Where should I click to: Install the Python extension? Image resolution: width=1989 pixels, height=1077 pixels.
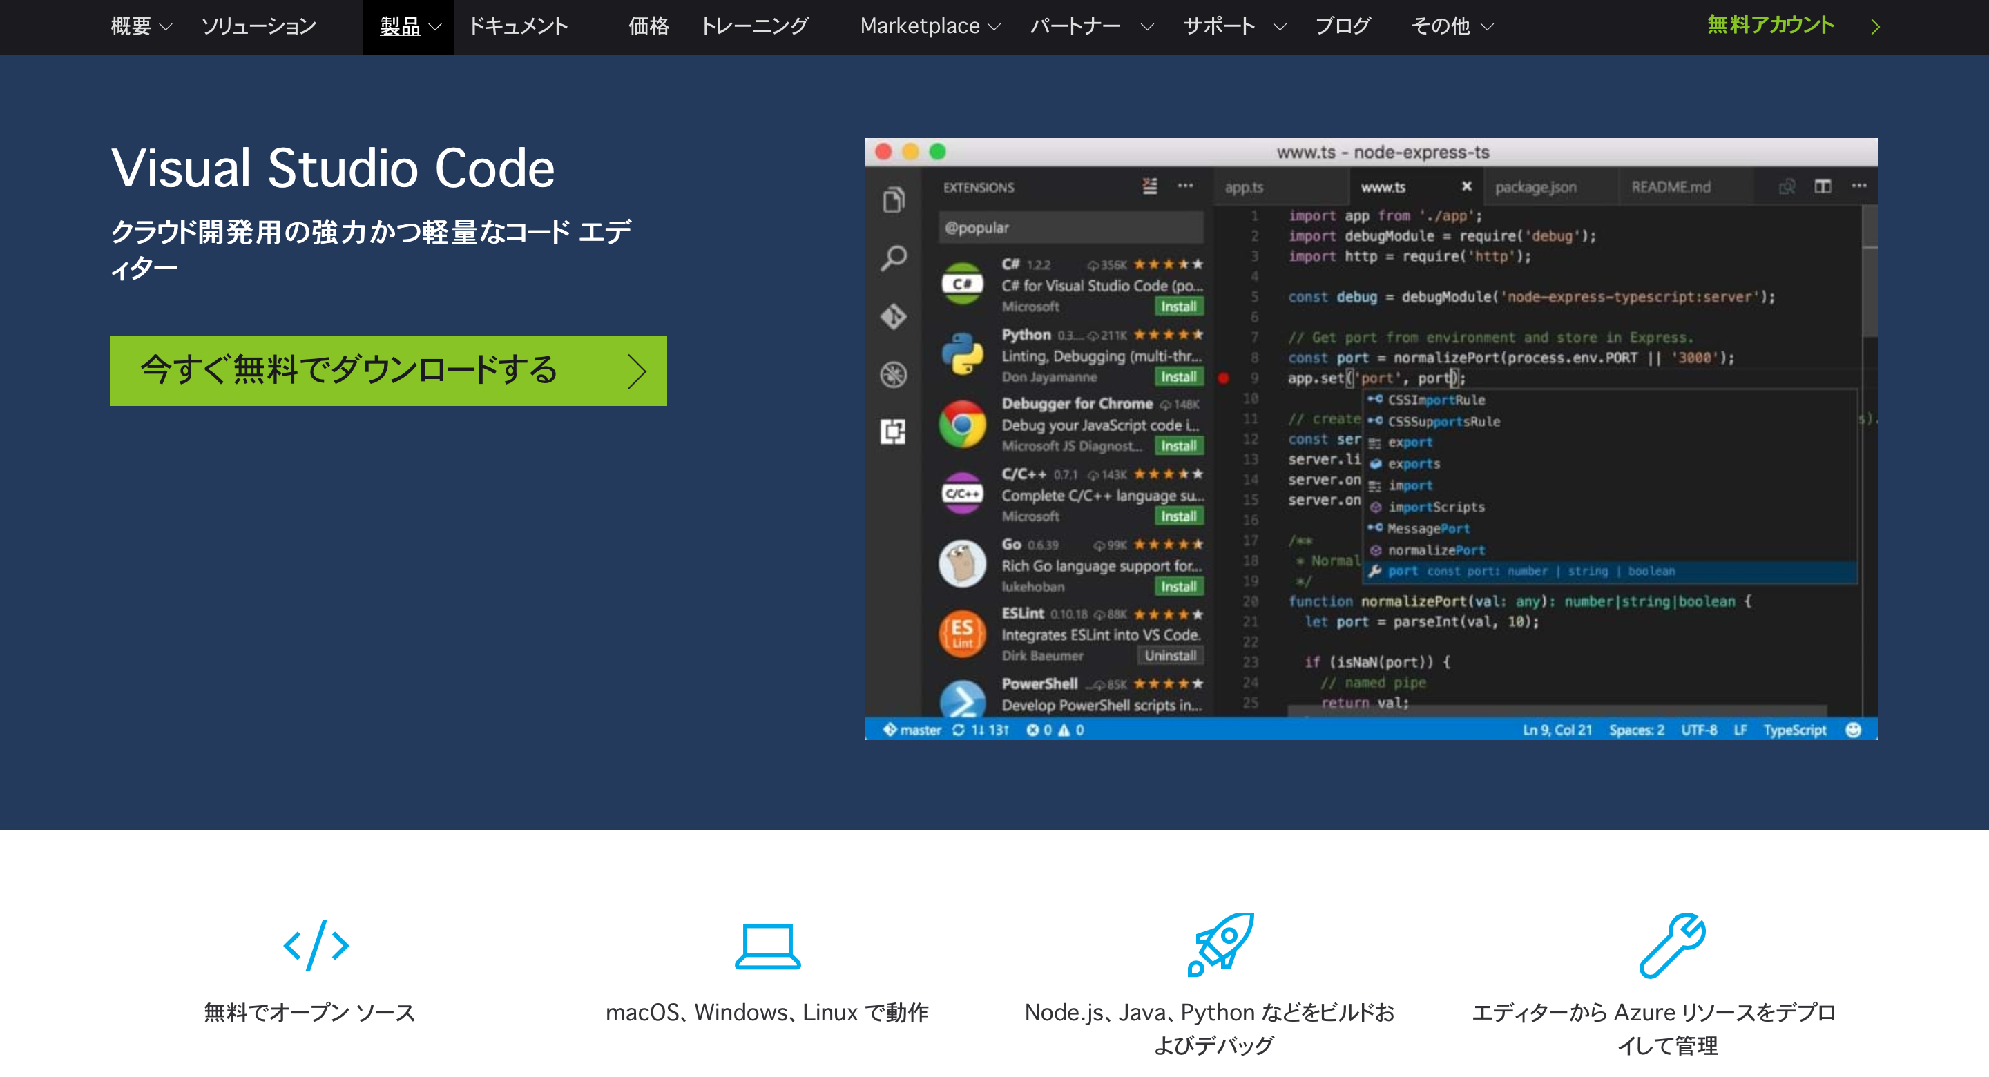(x=1179, y=377)
